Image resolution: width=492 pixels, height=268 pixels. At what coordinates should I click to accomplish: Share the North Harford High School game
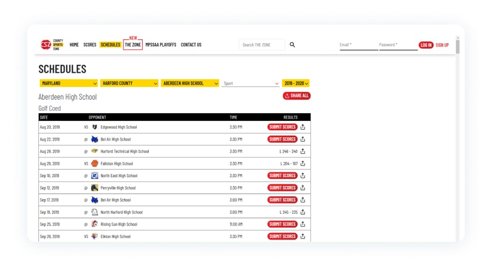click(303, 212)
